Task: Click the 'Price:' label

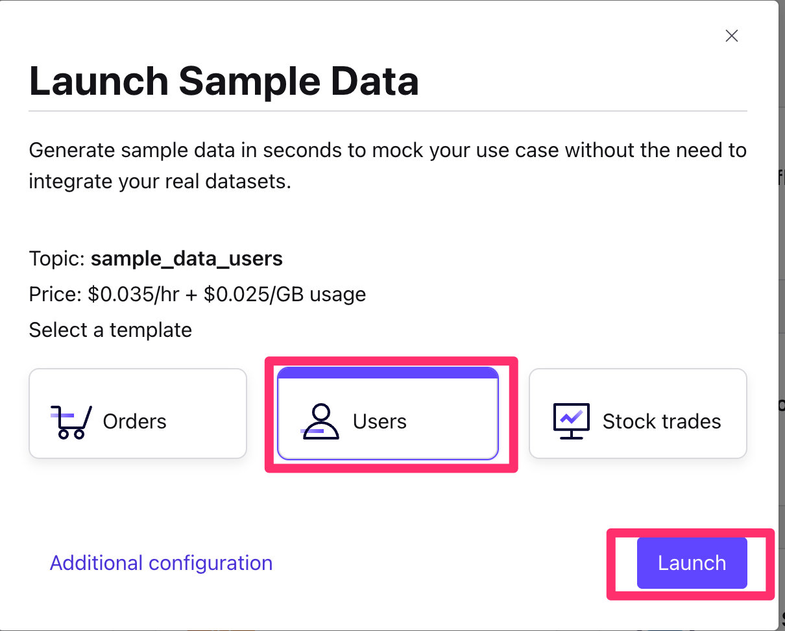Action: coord(56,295)
